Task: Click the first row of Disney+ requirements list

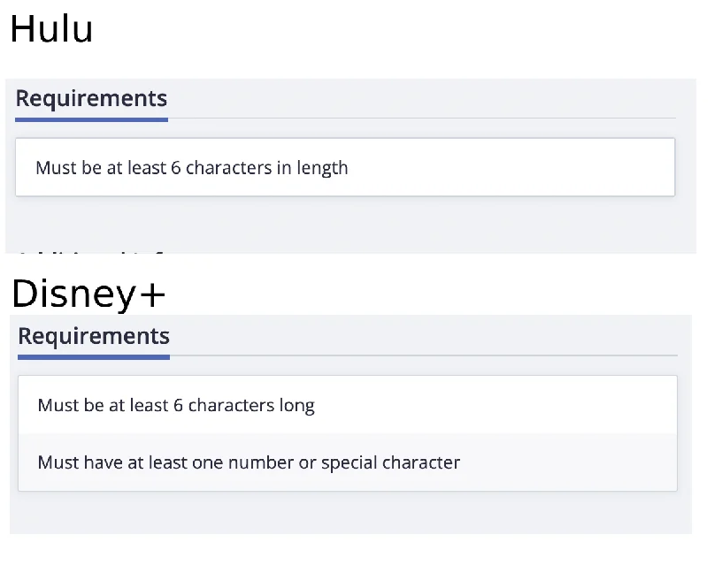Action: coord(345,405)
